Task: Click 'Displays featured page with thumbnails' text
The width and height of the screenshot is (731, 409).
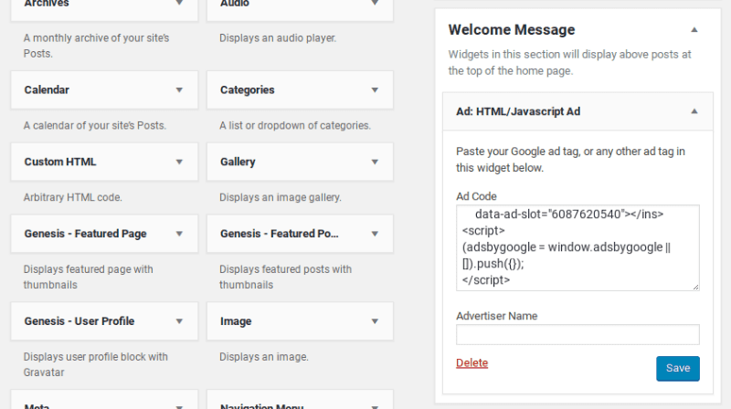Action: (x=88, y=278)
